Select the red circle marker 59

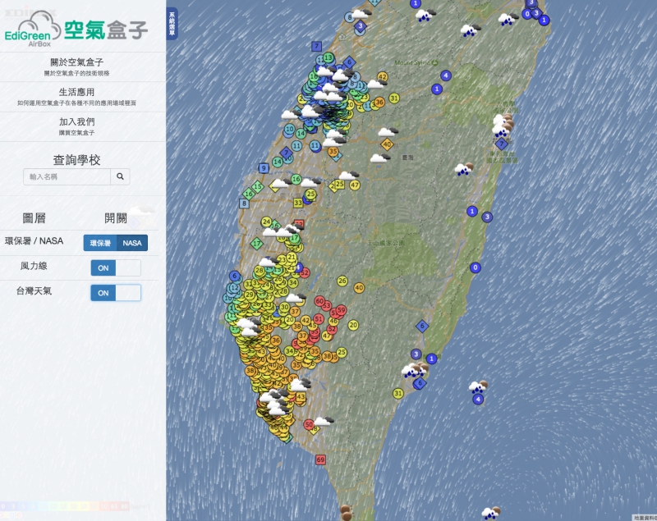point(341,310)
